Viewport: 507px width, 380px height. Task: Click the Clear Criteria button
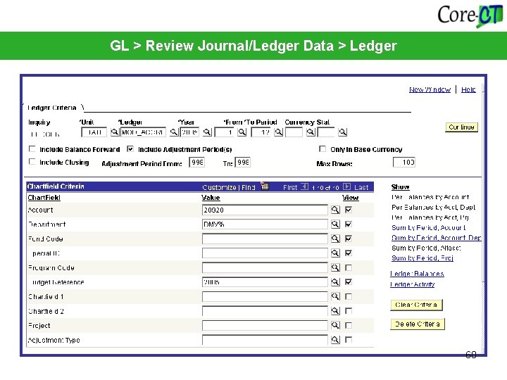click(416, 305)
